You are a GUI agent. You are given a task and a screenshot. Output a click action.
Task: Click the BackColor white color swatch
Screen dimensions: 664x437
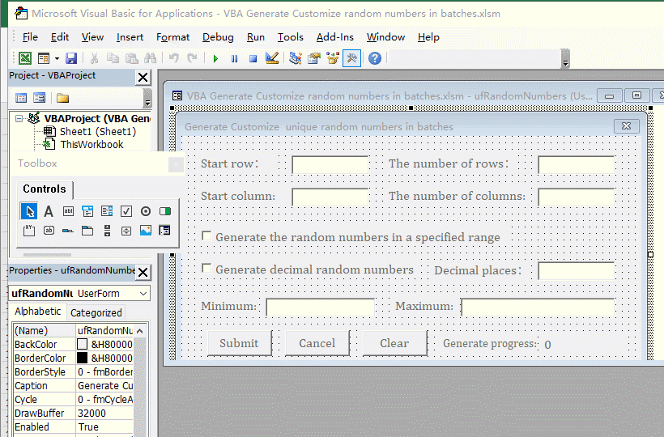(x=82, y=344)
